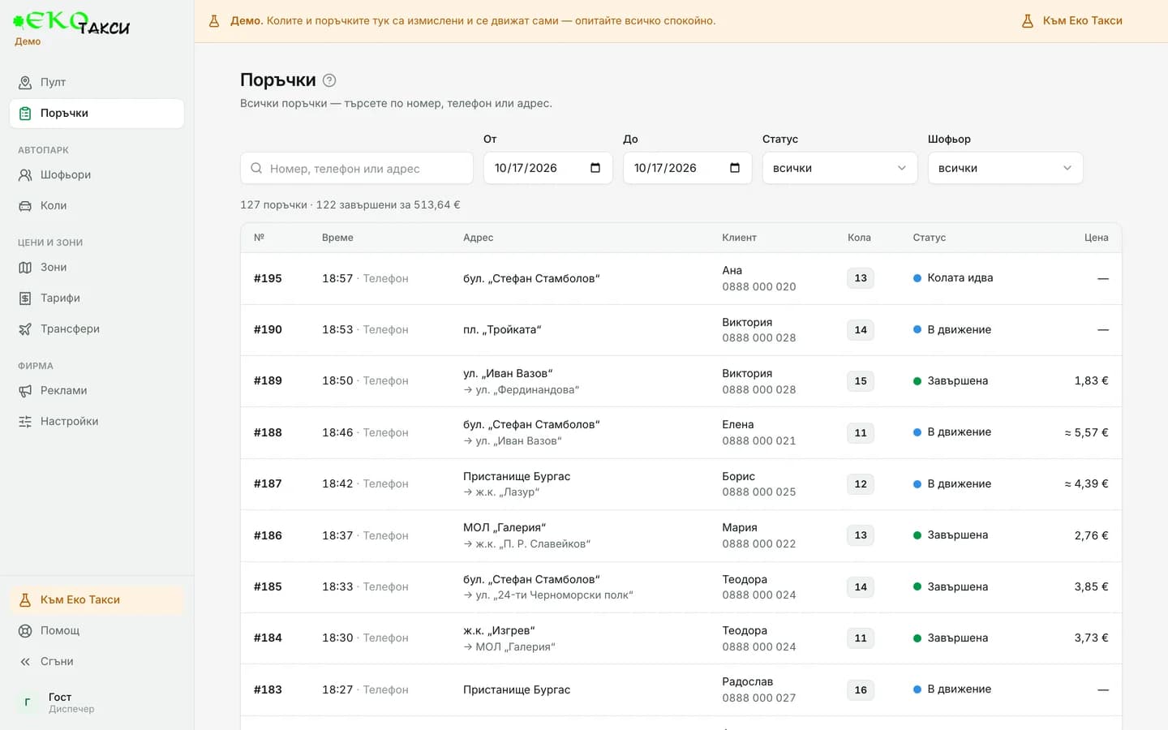The height and width of the screenshot is (730, 1168).
Task: Open the Шофьори section
Action: 97,174
